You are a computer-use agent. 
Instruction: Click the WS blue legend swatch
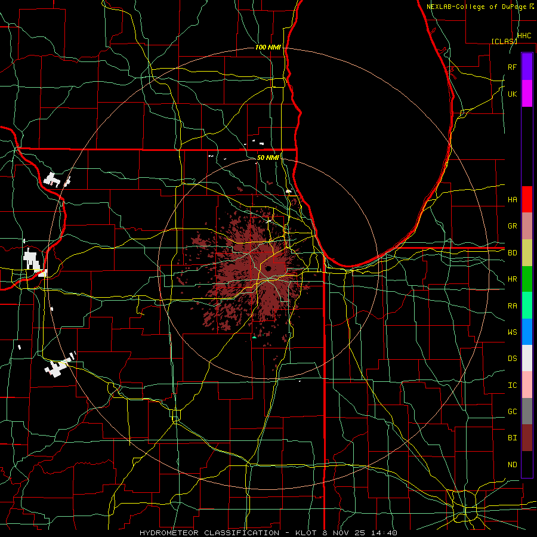(527, 332)
